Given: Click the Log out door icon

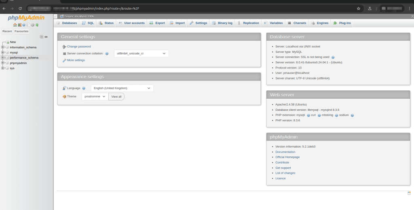Looking at the screenshot, I should click(19, 25).
